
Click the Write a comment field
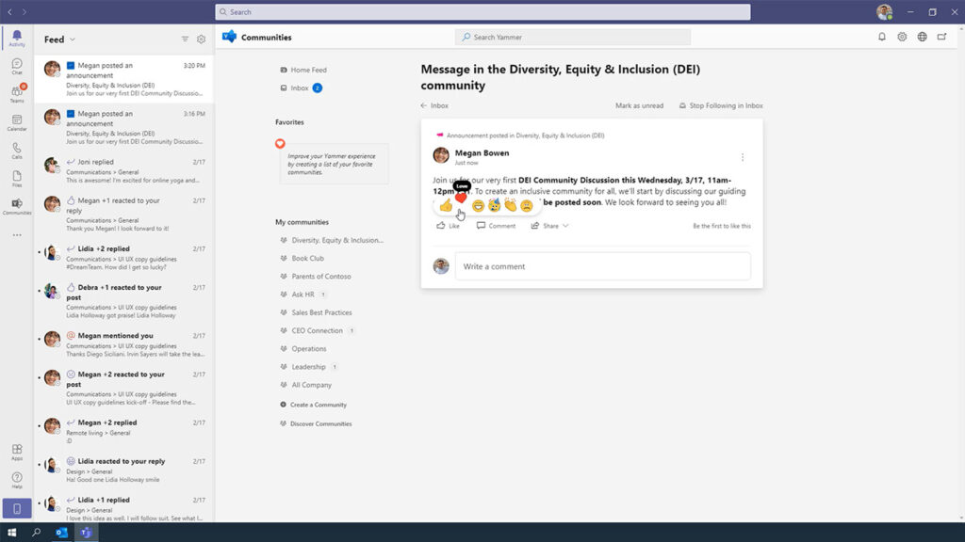click(602, 266)
